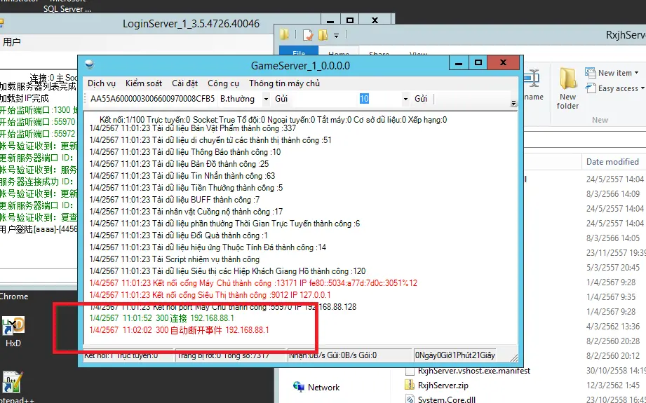
Task: Click the Gửi button after the 10 field
Action: pos(421,99)
